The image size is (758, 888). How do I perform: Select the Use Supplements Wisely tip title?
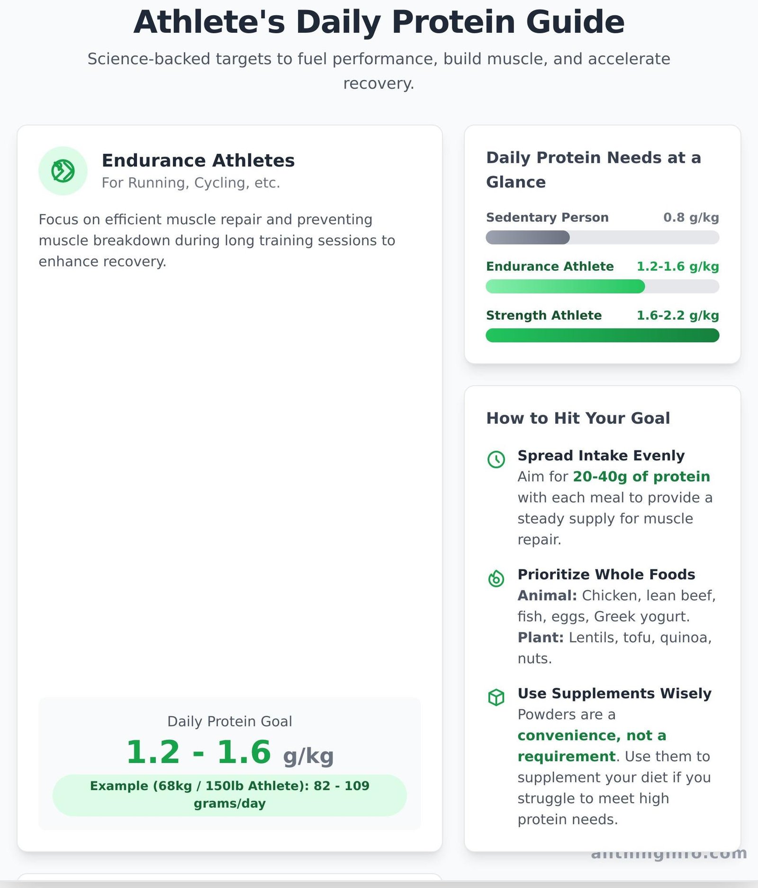pyautogui.click(x=614, y=693)
